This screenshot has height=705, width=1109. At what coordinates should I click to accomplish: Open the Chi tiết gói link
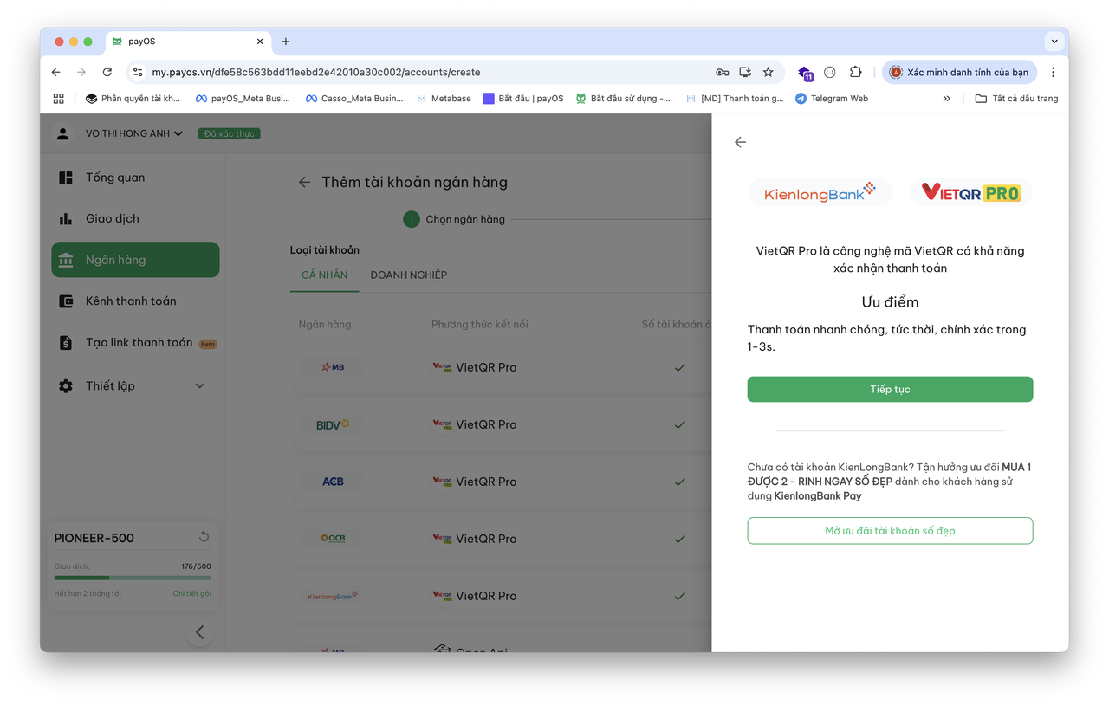coord(191,594)
